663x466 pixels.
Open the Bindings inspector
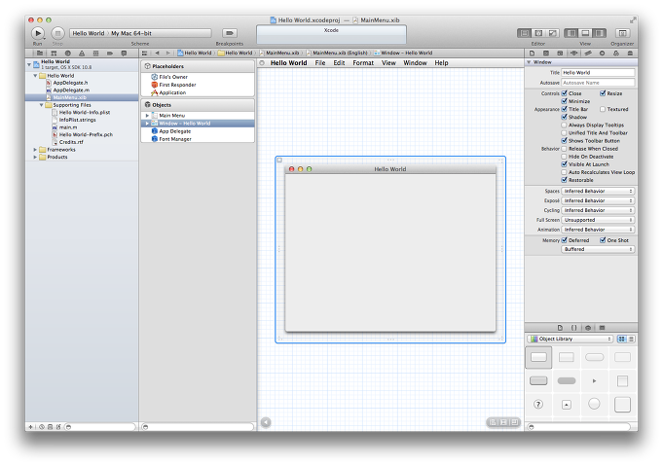(616, 54)
